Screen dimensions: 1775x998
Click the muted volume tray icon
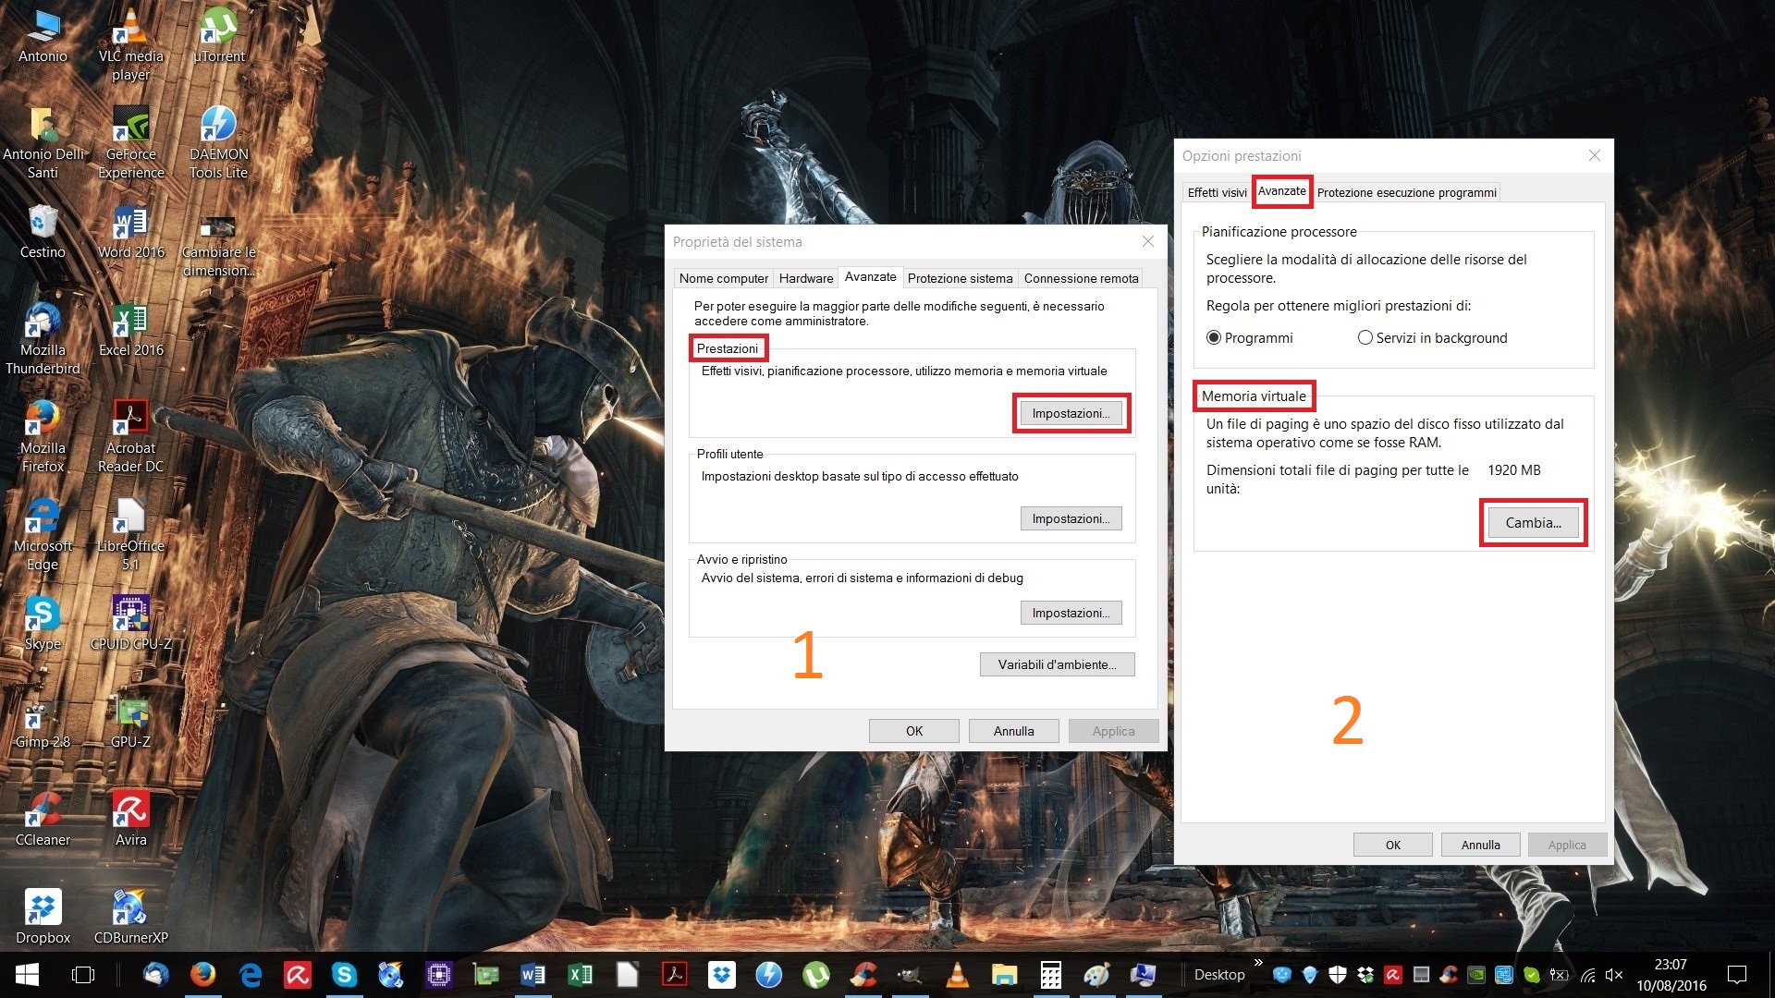click(x=1614, y=975)
